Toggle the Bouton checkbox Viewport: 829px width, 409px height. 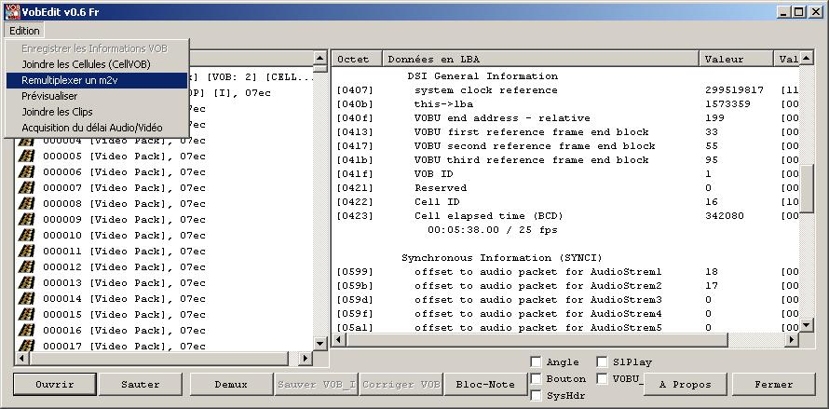click(536, 379)
